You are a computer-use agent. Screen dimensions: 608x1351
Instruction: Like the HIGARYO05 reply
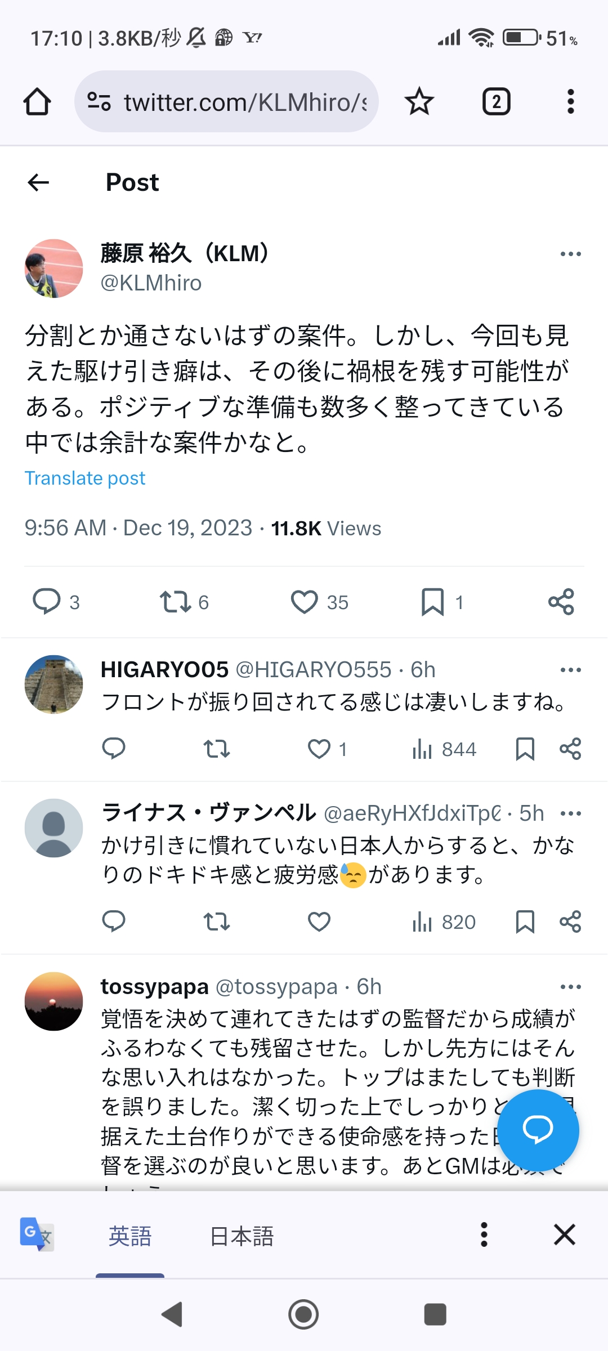[319, 749]
